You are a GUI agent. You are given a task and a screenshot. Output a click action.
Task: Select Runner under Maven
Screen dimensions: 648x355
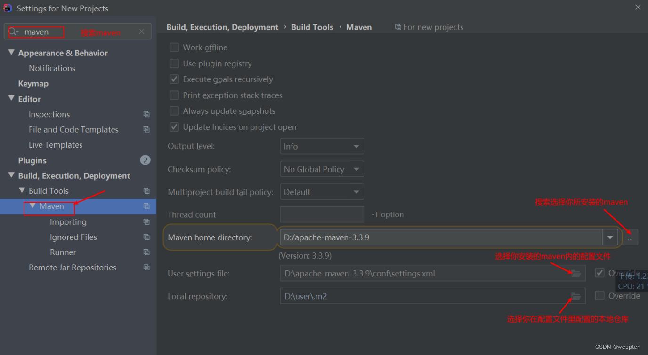click(x=63, y=252)
